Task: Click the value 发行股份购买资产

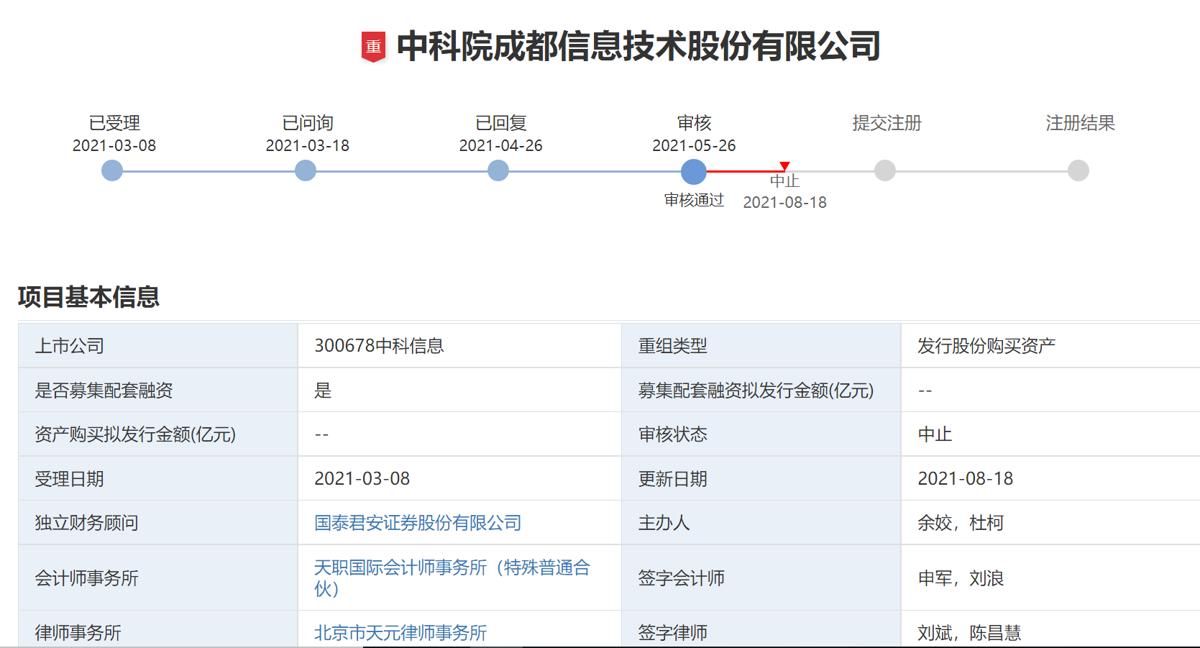Action: tap(986, 346)
